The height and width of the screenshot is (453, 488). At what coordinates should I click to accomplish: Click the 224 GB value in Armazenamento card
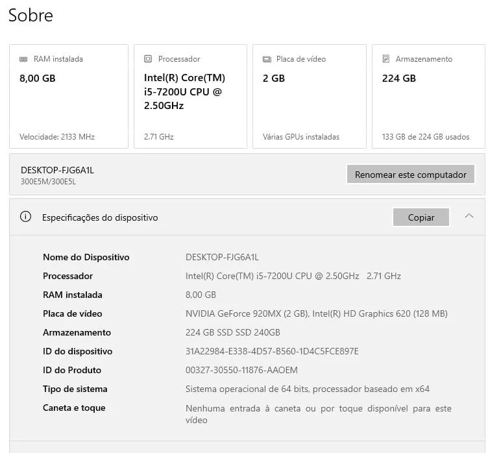pos(399,78)
